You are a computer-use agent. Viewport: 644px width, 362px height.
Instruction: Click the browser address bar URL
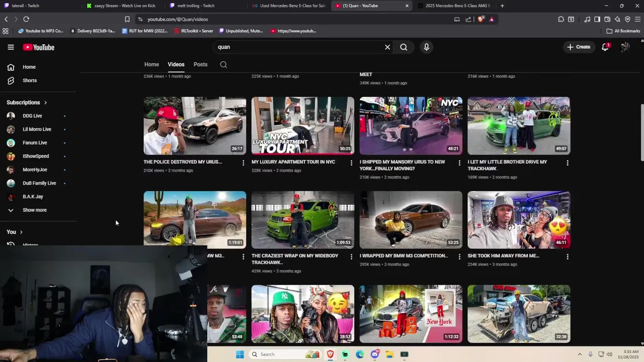tap(178, 19)
